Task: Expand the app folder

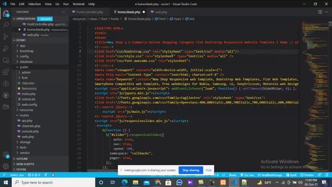Action: pos(22,46)
